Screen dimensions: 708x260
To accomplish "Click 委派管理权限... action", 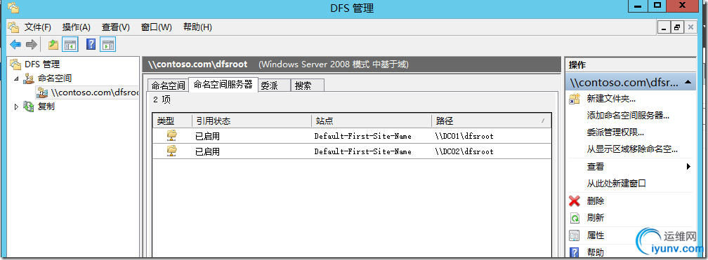I will pyautogui.click(x=615, y=132).
